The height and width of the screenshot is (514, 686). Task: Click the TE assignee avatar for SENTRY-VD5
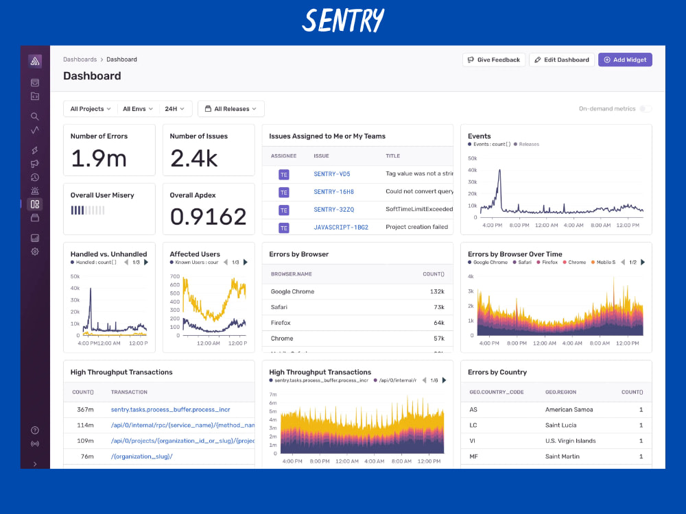tap(284, 174)
